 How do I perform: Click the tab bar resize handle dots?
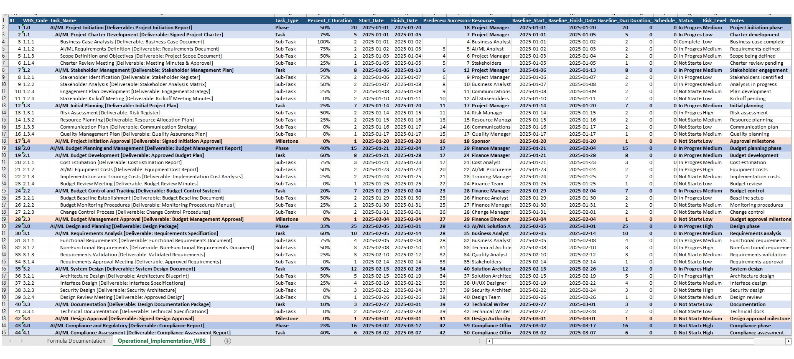[480, 341]
